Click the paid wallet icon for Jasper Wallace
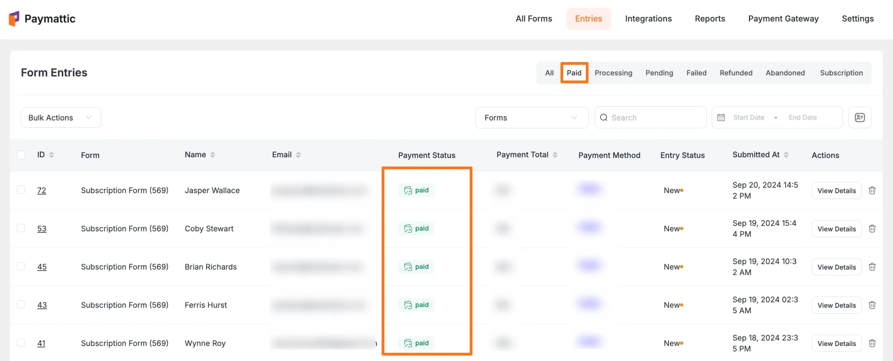Screen dimensions: 893x361 pyautogui.click(x=408, y=190)
